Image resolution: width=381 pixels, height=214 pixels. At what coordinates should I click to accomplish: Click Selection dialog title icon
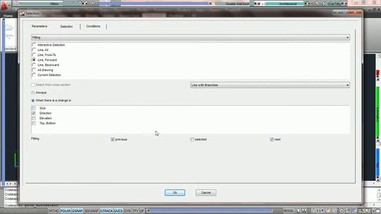pyautogui.click(x=23, y=13)
